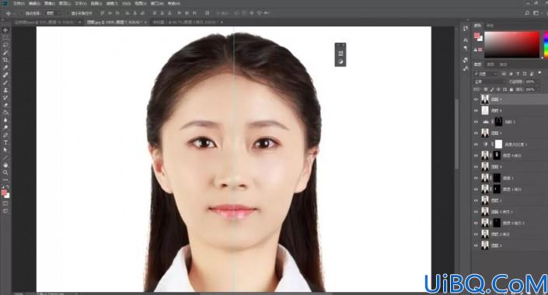Viewport: 548px width, 295px height.
Task: Click the foreground color swatch in Color panel
Action: click(476, 36)
